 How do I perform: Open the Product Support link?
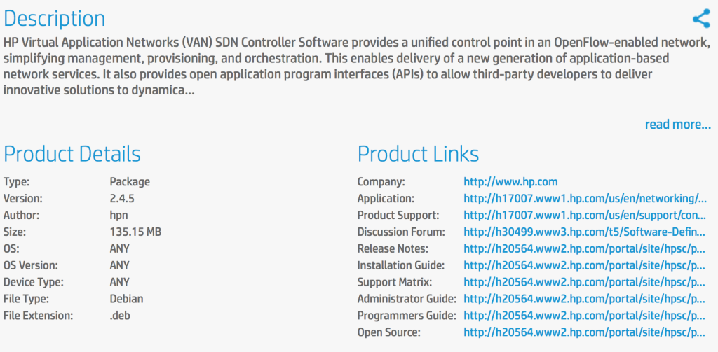[585, 215]
